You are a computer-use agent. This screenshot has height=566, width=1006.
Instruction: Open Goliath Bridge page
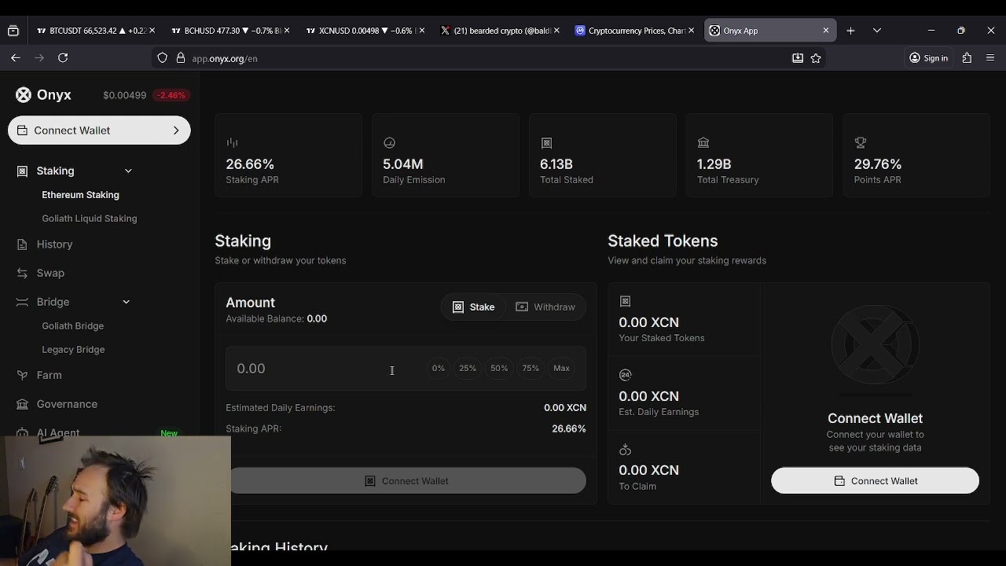tap(72, 325)
